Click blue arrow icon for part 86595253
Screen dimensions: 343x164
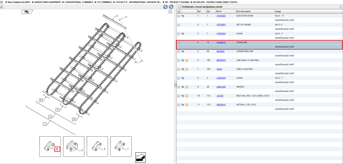tap(183, 60)
